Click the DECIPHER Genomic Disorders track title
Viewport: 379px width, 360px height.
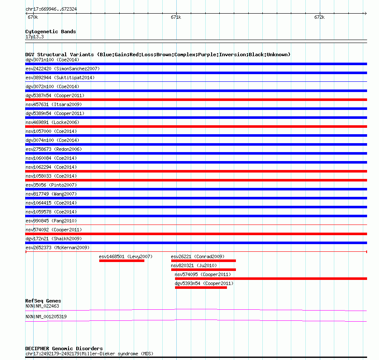[64, 348]
